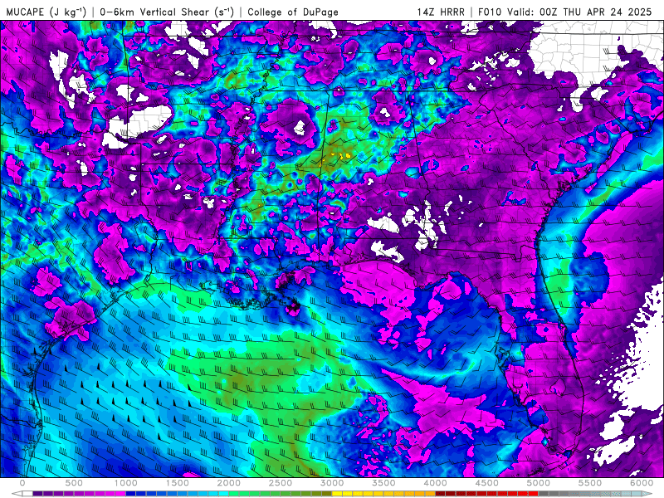Click the 1500 label on the color scale

click(178, 483)
